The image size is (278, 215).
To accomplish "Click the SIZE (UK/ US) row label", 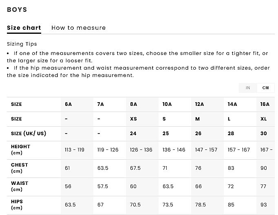I will coord(29,134).
